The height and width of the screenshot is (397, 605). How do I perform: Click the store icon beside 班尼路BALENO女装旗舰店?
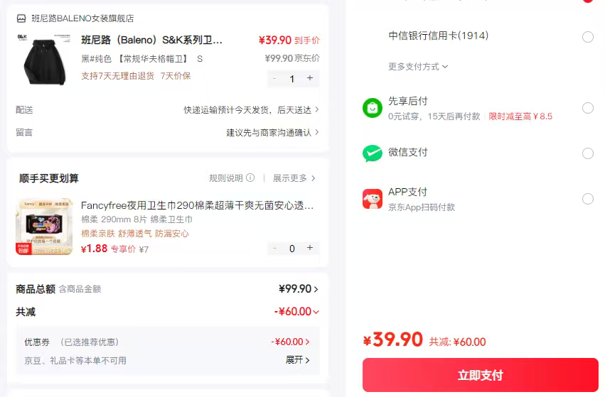tap(21, 18)
